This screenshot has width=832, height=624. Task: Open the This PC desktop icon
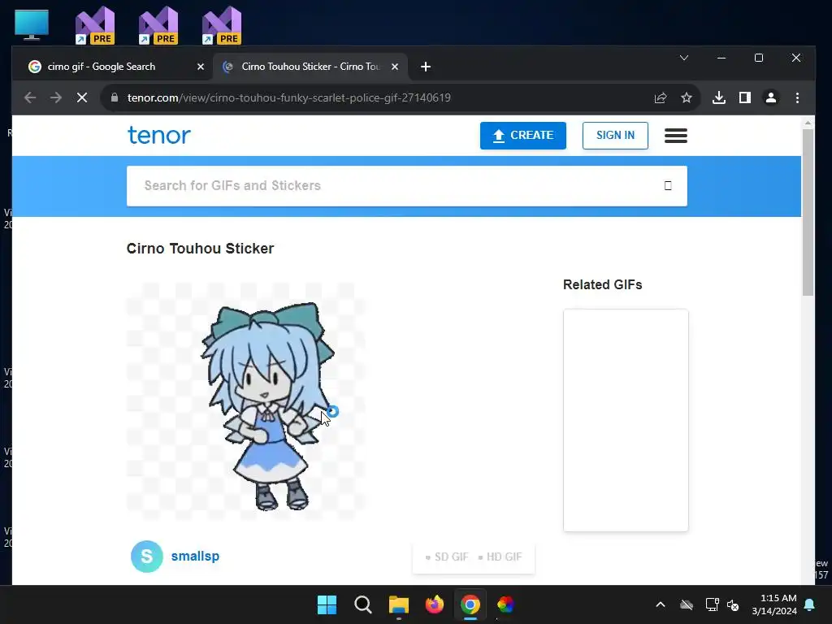click(32, 25)
